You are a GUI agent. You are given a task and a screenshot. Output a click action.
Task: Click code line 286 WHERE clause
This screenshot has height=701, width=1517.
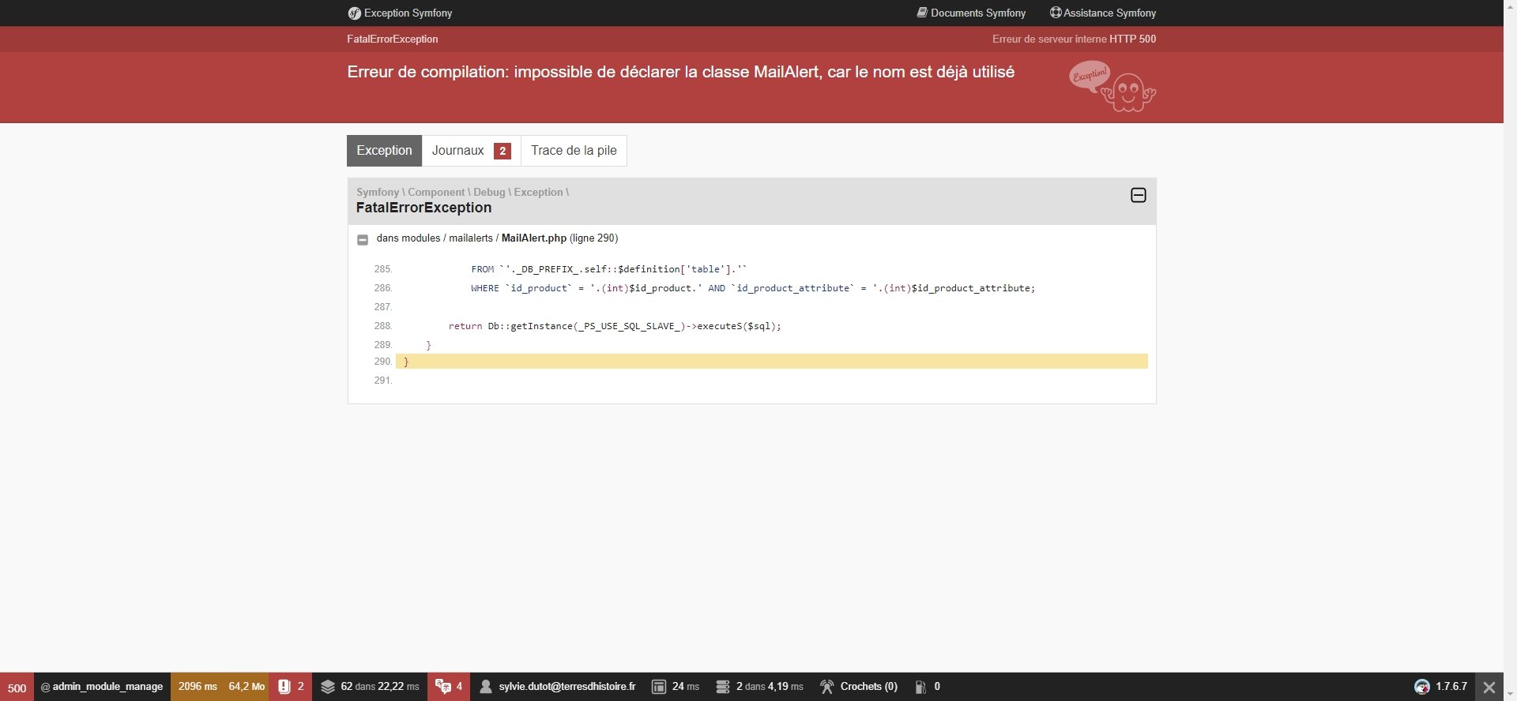click(753, 288)
